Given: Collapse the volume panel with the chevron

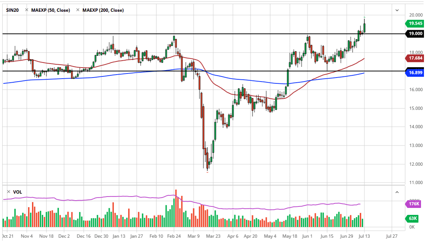Looking at the screenshot, I should (397, 192).
